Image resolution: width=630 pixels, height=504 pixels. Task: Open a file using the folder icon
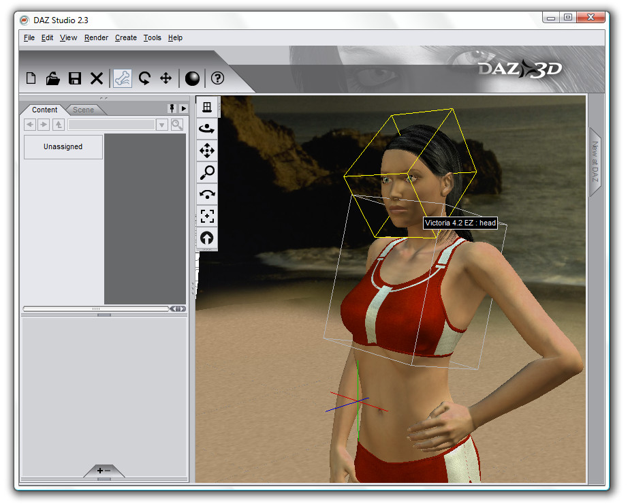click(52, 78)
